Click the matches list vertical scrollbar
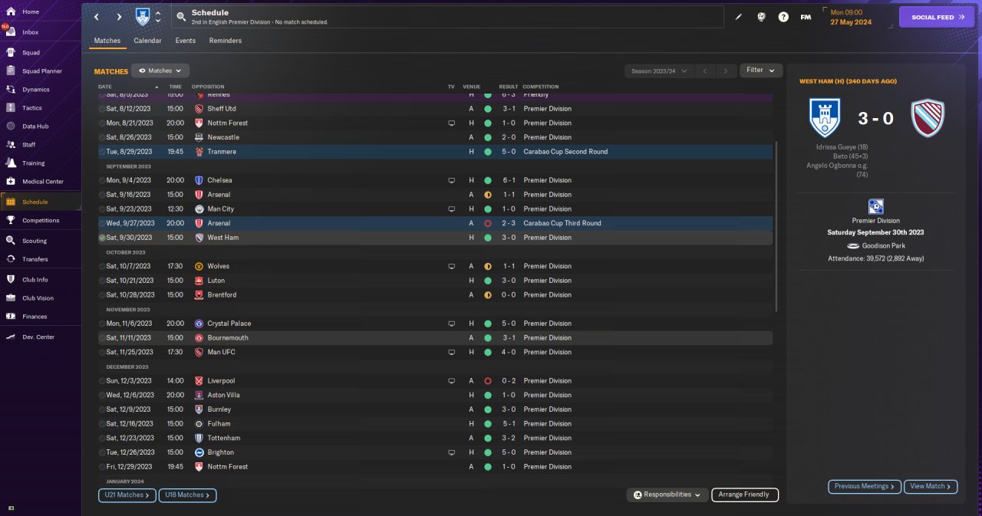Image resolution: width=982 pixels, height=516 pixels. pyautogui.click(x=776, y=226)
